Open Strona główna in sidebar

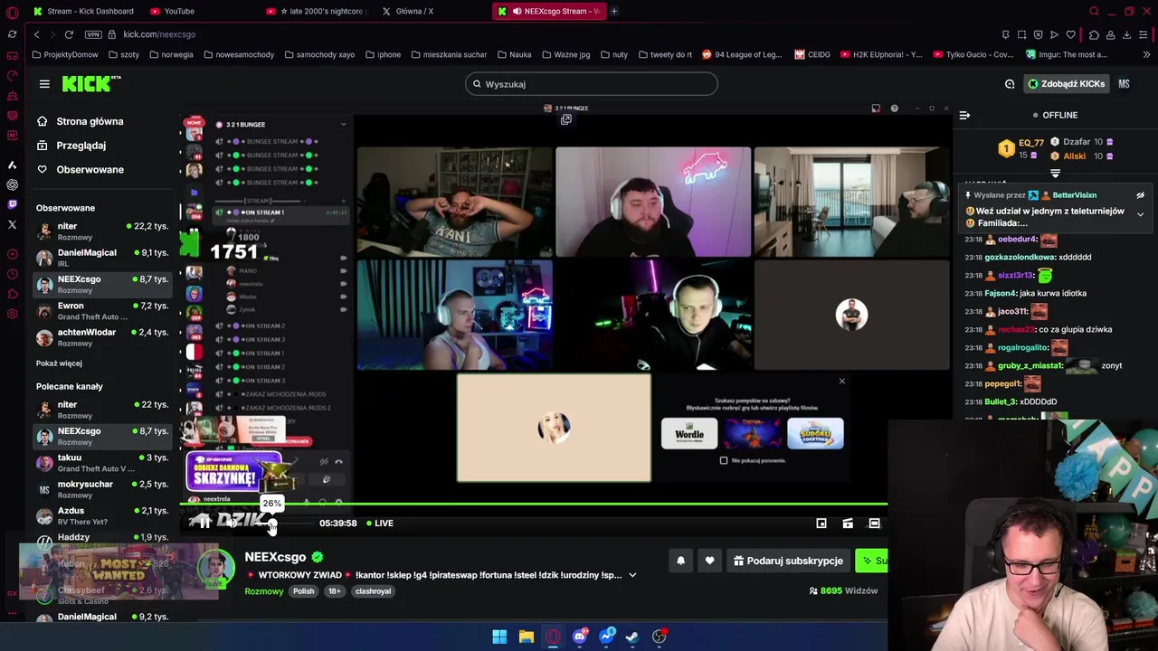tap(80, 121)
